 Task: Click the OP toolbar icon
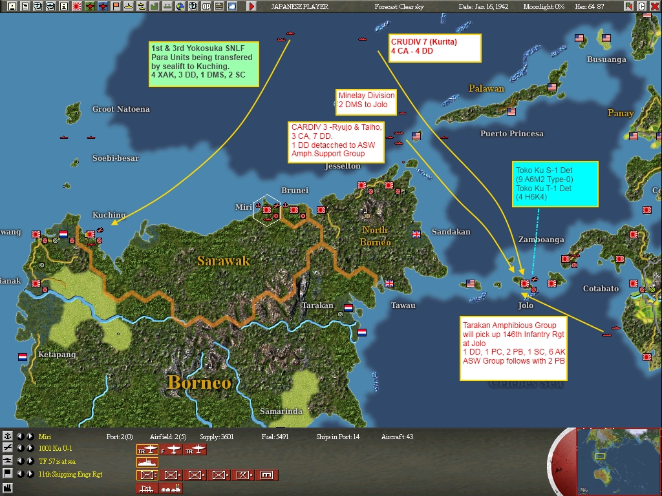click(x=206, y=6)
